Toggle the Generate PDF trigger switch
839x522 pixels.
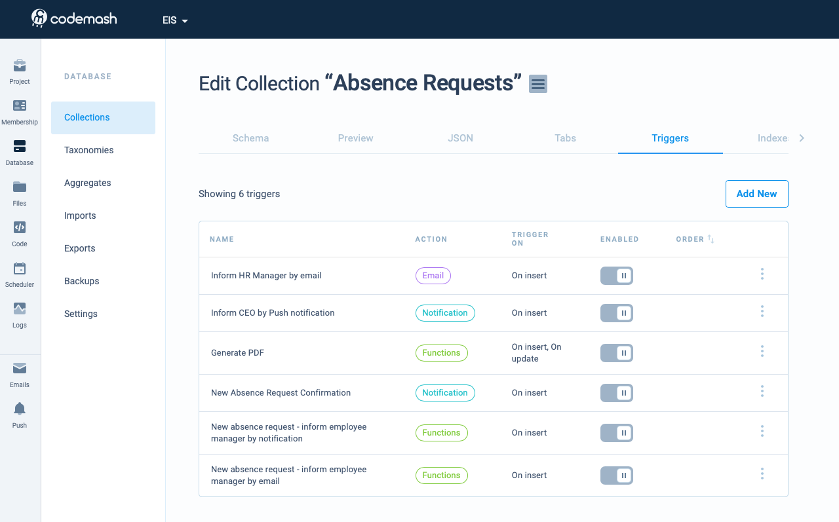(616, 353)
